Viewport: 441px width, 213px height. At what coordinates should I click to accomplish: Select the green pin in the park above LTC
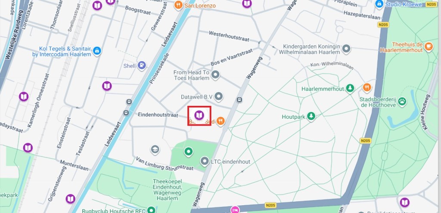pos(188,152)
